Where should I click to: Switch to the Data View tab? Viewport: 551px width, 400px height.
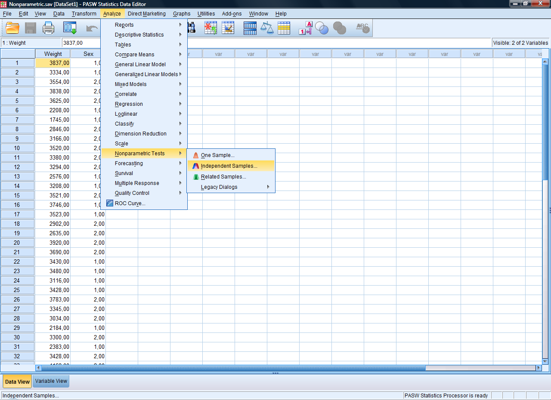[x=17, y=382]
